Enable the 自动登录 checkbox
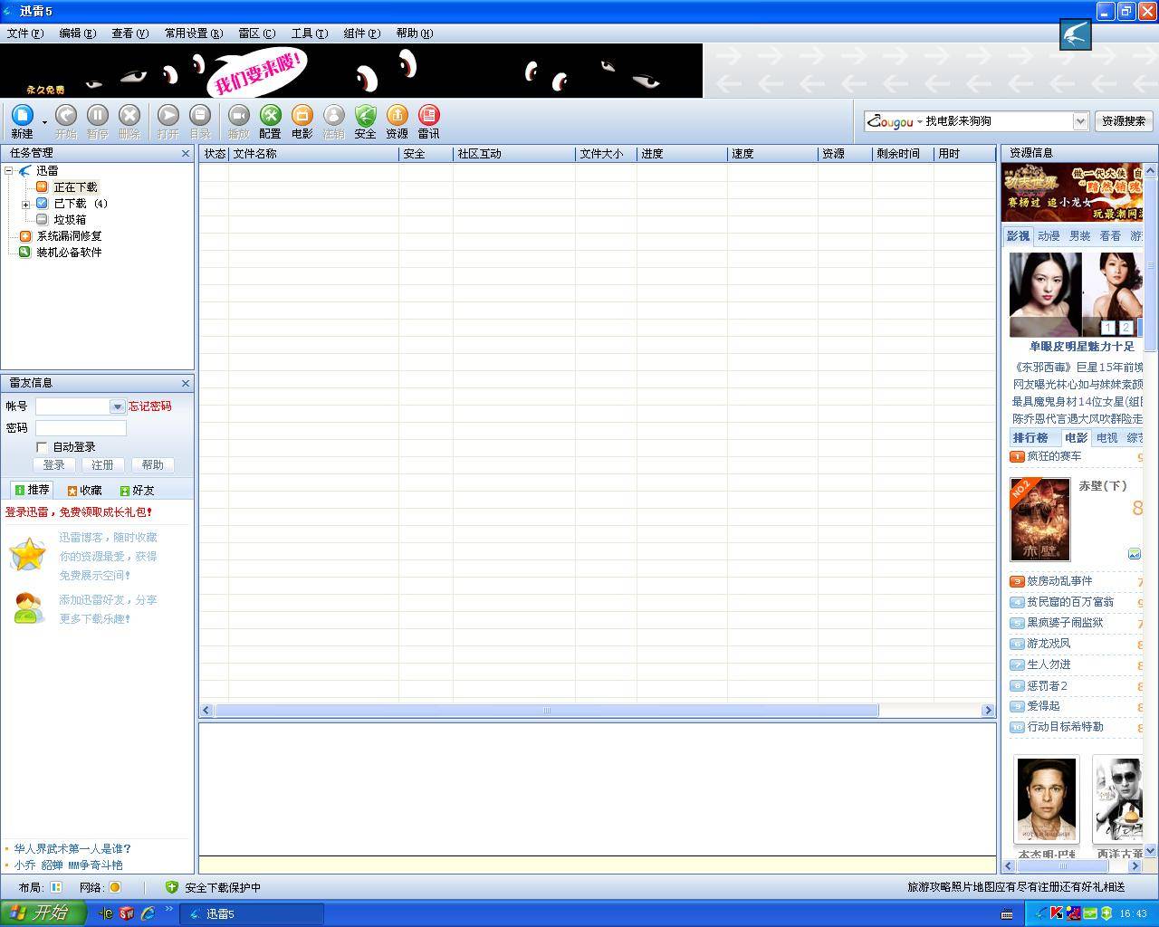 [x=42, y=447]
